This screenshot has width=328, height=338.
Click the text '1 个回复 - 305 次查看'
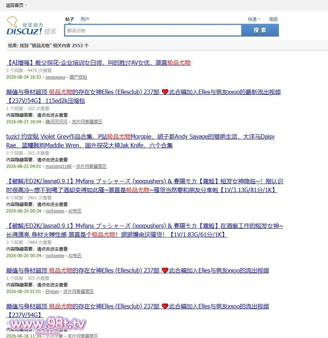click(x=27, y=278)
